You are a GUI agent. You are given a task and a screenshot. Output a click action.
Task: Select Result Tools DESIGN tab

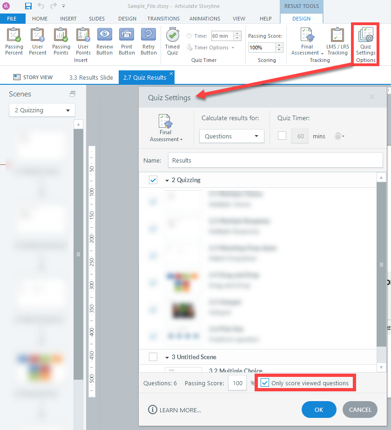(x=302, y=19)
